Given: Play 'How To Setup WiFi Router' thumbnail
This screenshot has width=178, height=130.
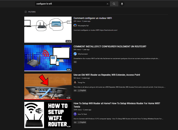Looking at the screenshot, I should [48, 115].
